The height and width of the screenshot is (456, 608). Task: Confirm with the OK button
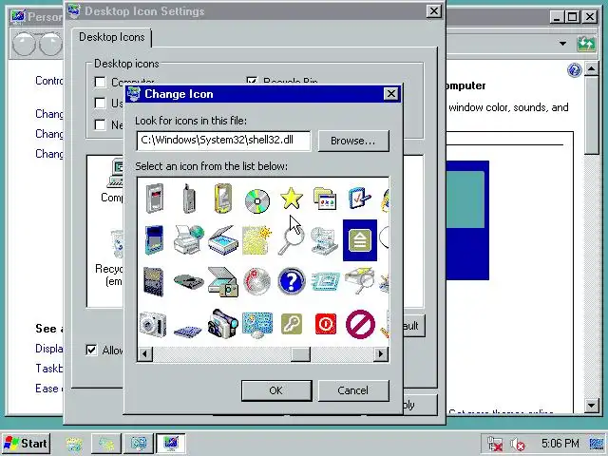click(276, 390)
